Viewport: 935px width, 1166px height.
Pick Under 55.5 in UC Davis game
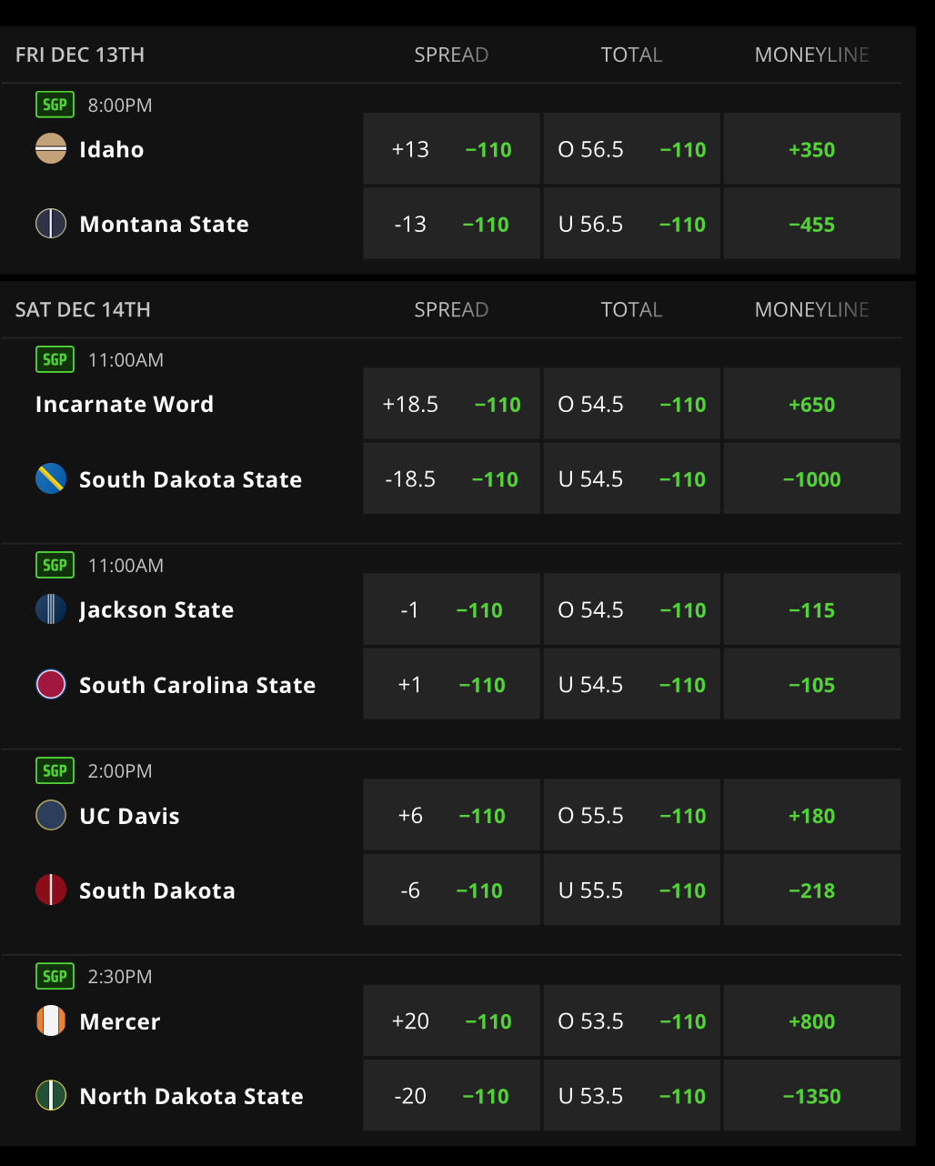pos(632,890)
